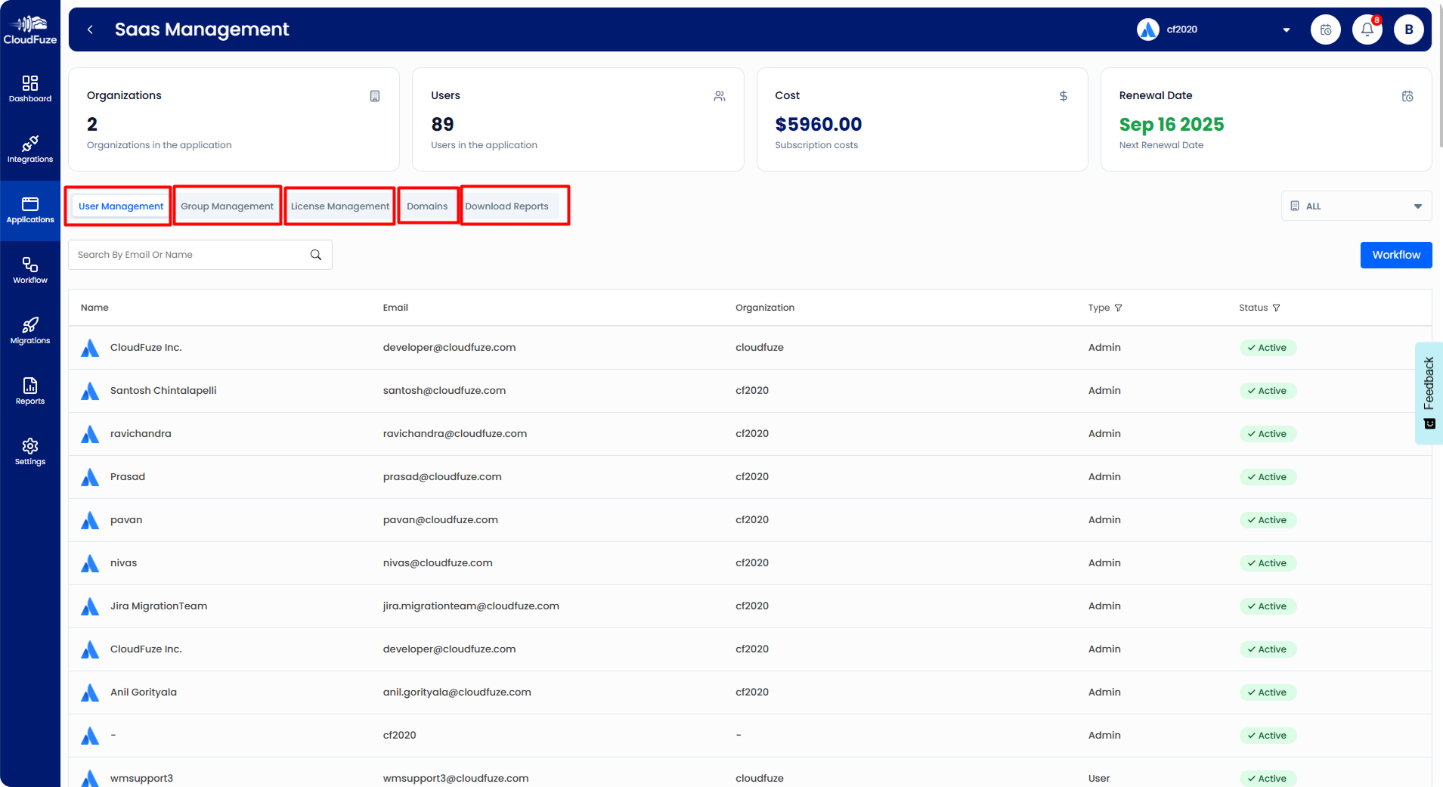
Task: Switch to Group Management tab
Action: coord(228,206)
